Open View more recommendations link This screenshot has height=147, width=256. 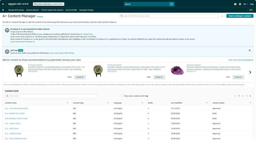pyautogui.click(x=241, y=60)
